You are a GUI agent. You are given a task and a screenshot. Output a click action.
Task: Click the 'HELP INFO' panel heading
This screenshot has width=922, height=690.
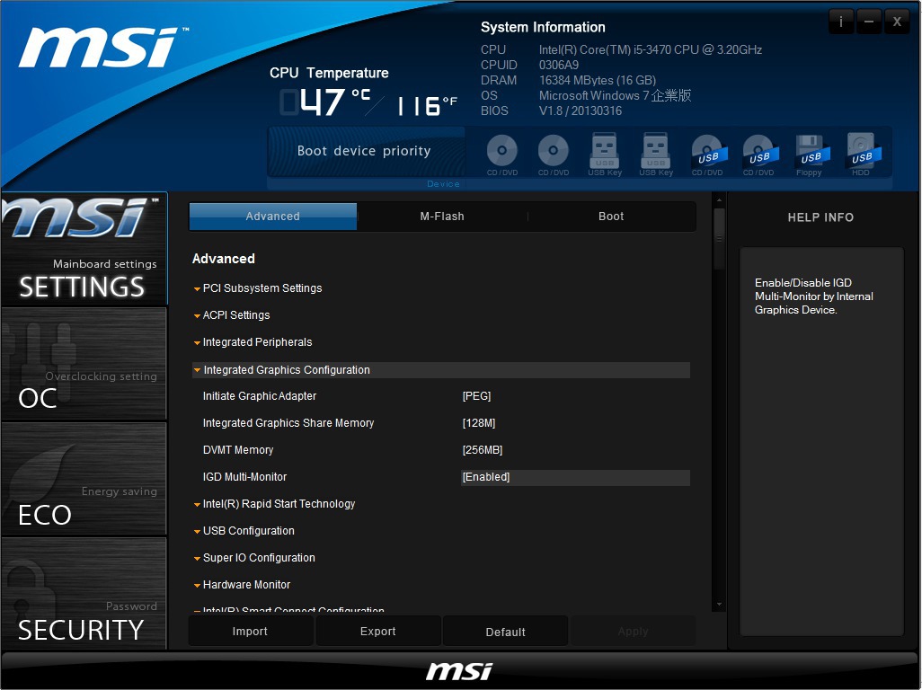[x=820, y=217]
